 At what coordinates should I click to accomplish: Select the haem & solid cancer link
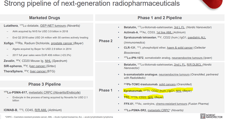[180, 48]
